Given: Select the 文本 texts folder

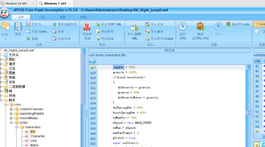Looking at the screenshot, I should click(12, 69).
